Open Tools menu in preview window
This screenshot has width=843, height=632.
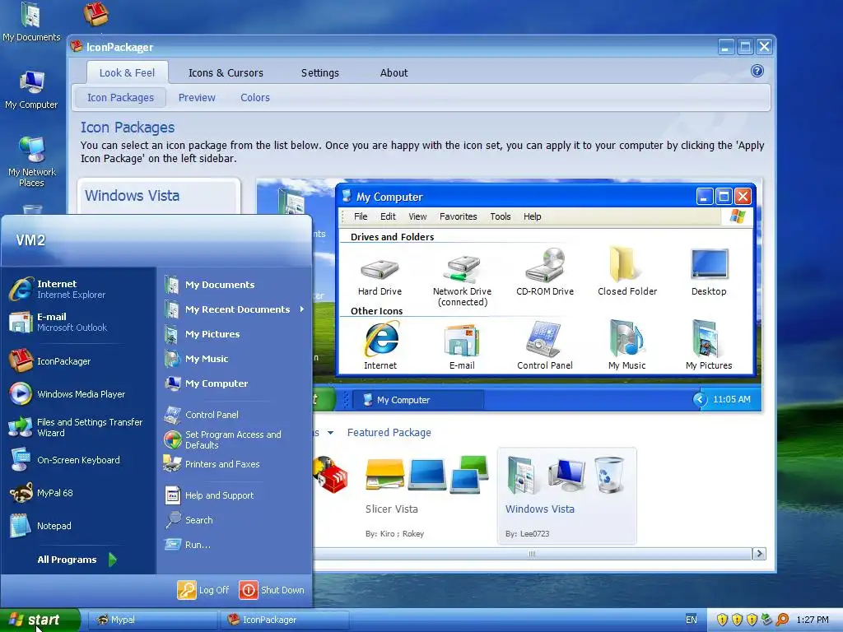(x=500, y=216)
